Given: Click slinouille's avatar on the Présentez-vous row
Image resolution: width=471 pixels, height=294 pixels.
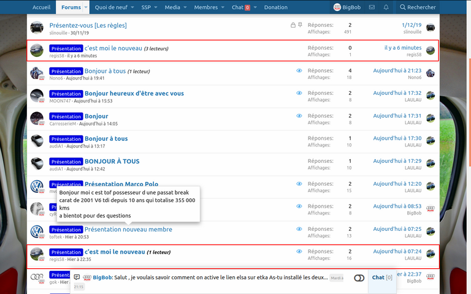Looking at the screenshot, I should (37, 28).
